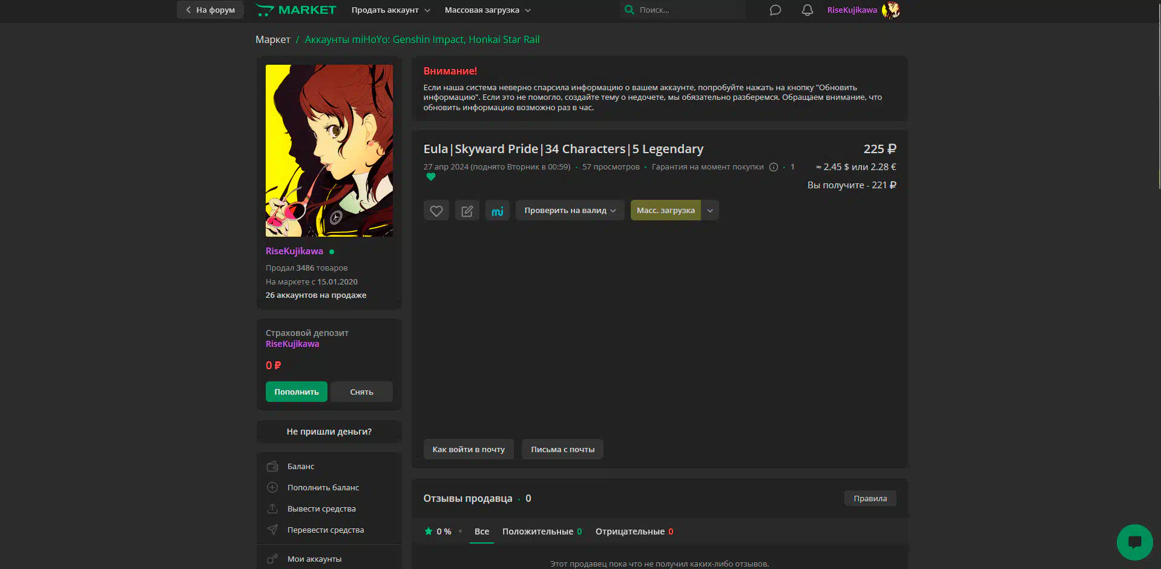This screenshot has height=569, width=1161.
Task: Click Гарантия на момент покупки text
Action: [x=708, y=167]
